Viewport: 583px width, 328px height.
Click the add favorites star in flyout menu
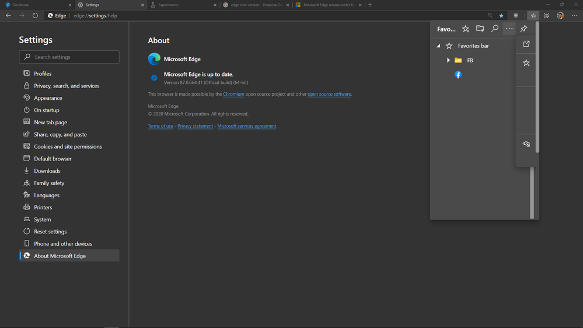[x=526, y=63]
